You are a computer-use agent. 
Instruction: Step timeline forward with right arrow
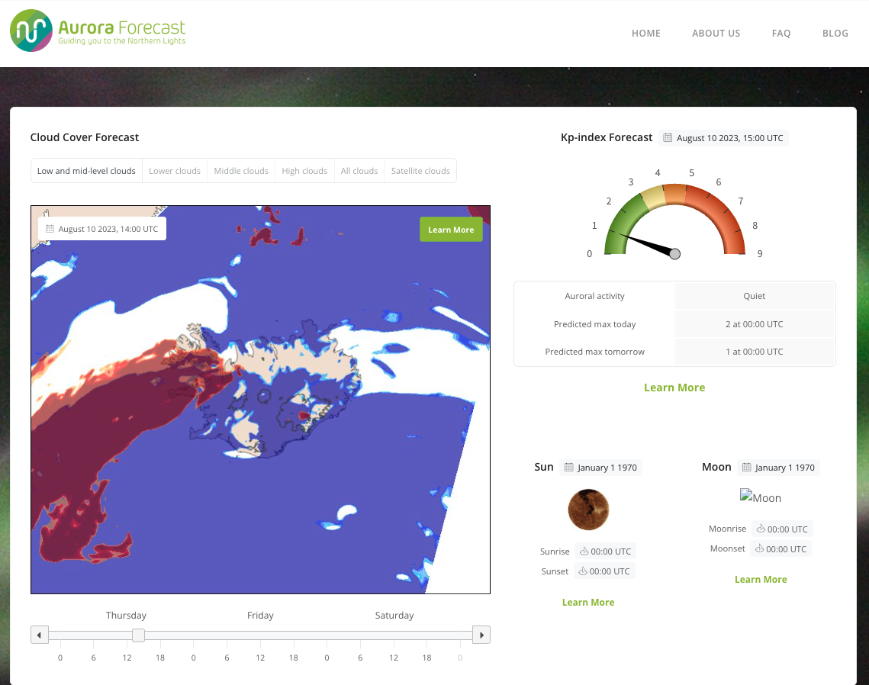[x=481, y=635]
